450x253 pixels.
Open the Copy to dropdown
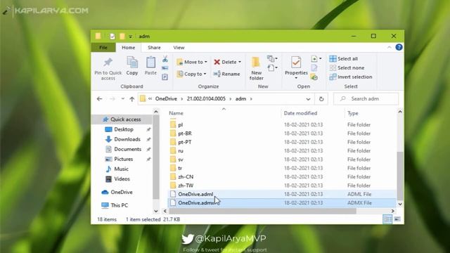[x=191, y=74]
